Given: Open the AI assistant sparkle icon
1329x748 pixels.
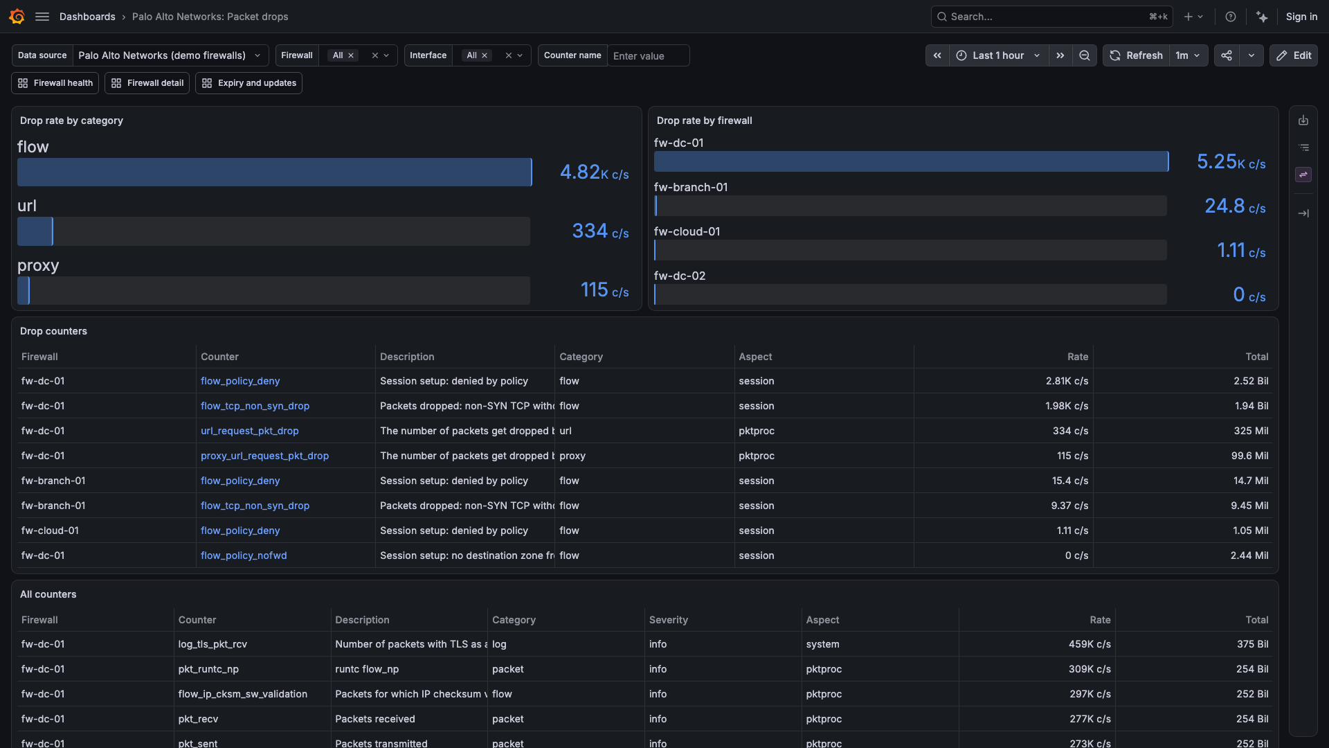Looking at the screenshot, I should pos(1262,17).
